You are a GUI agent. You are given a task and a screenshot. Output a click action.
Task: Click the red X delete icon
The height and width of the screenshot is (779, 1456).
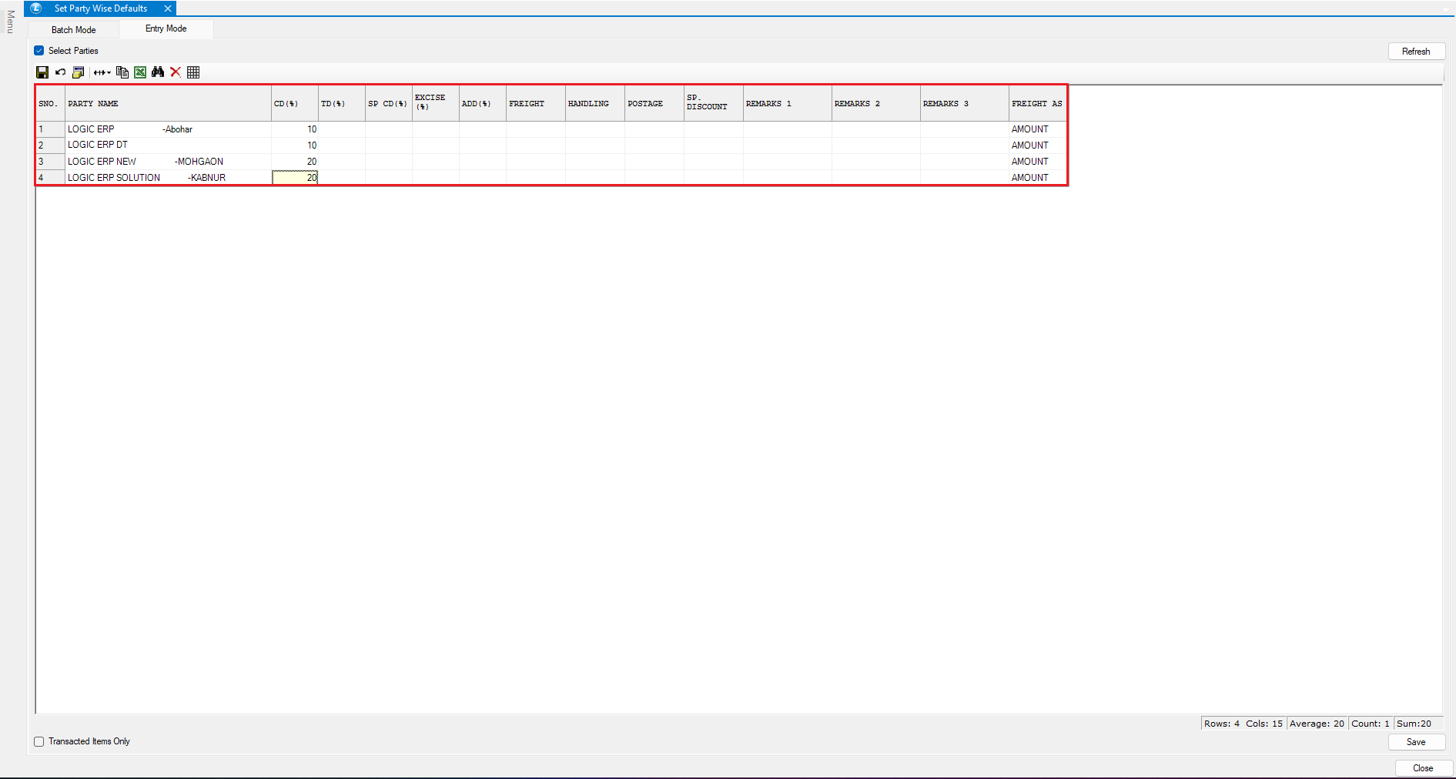pyautogui.click(x=176, y=72)
